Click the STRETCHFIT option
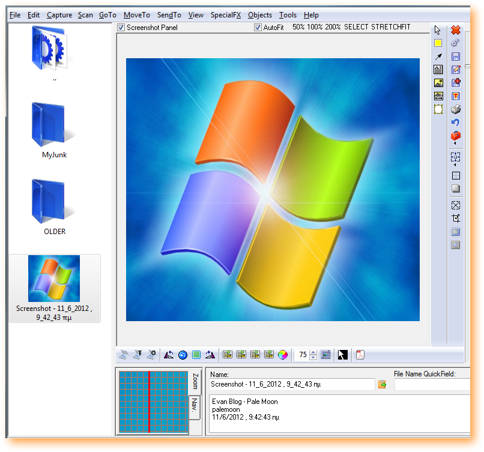 click(391, 27)
